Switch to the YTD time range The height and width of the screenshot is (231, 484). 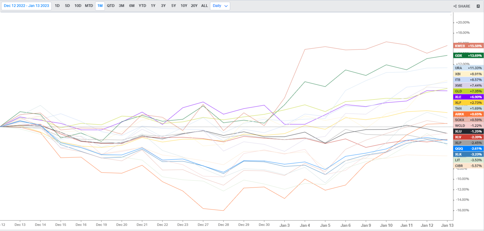point(142,6)
